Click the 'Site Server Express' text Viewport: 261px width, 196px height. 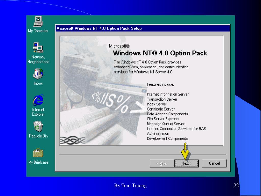(163, 119)
